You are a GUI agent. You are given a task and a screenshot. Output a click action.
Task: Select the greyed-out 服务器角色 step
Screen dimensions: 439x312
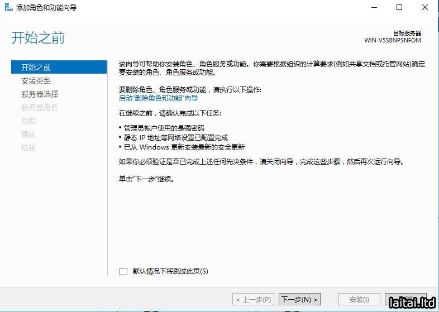[x=40, y=108]
